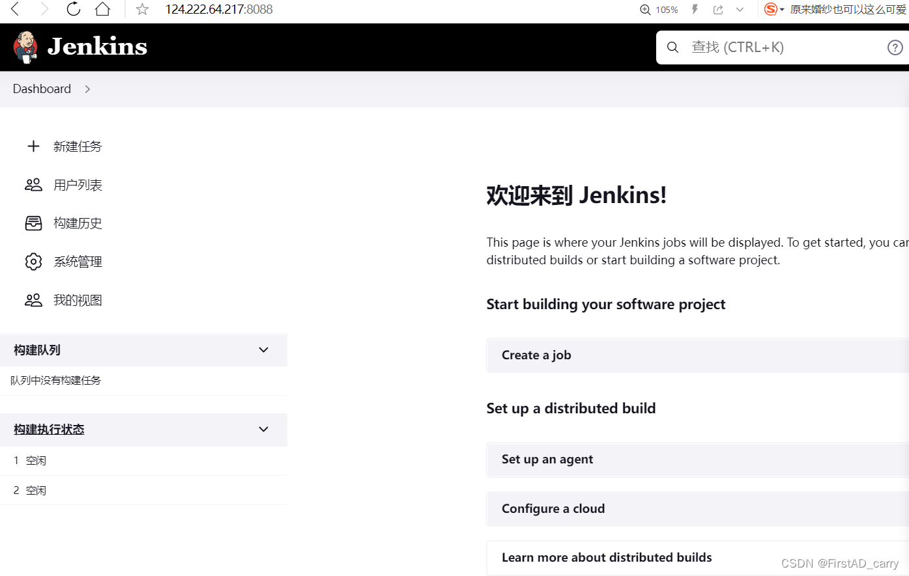909x576 pixels.
Task: Click the gear icon for 系统管理
Action: (x=33, y=262)
